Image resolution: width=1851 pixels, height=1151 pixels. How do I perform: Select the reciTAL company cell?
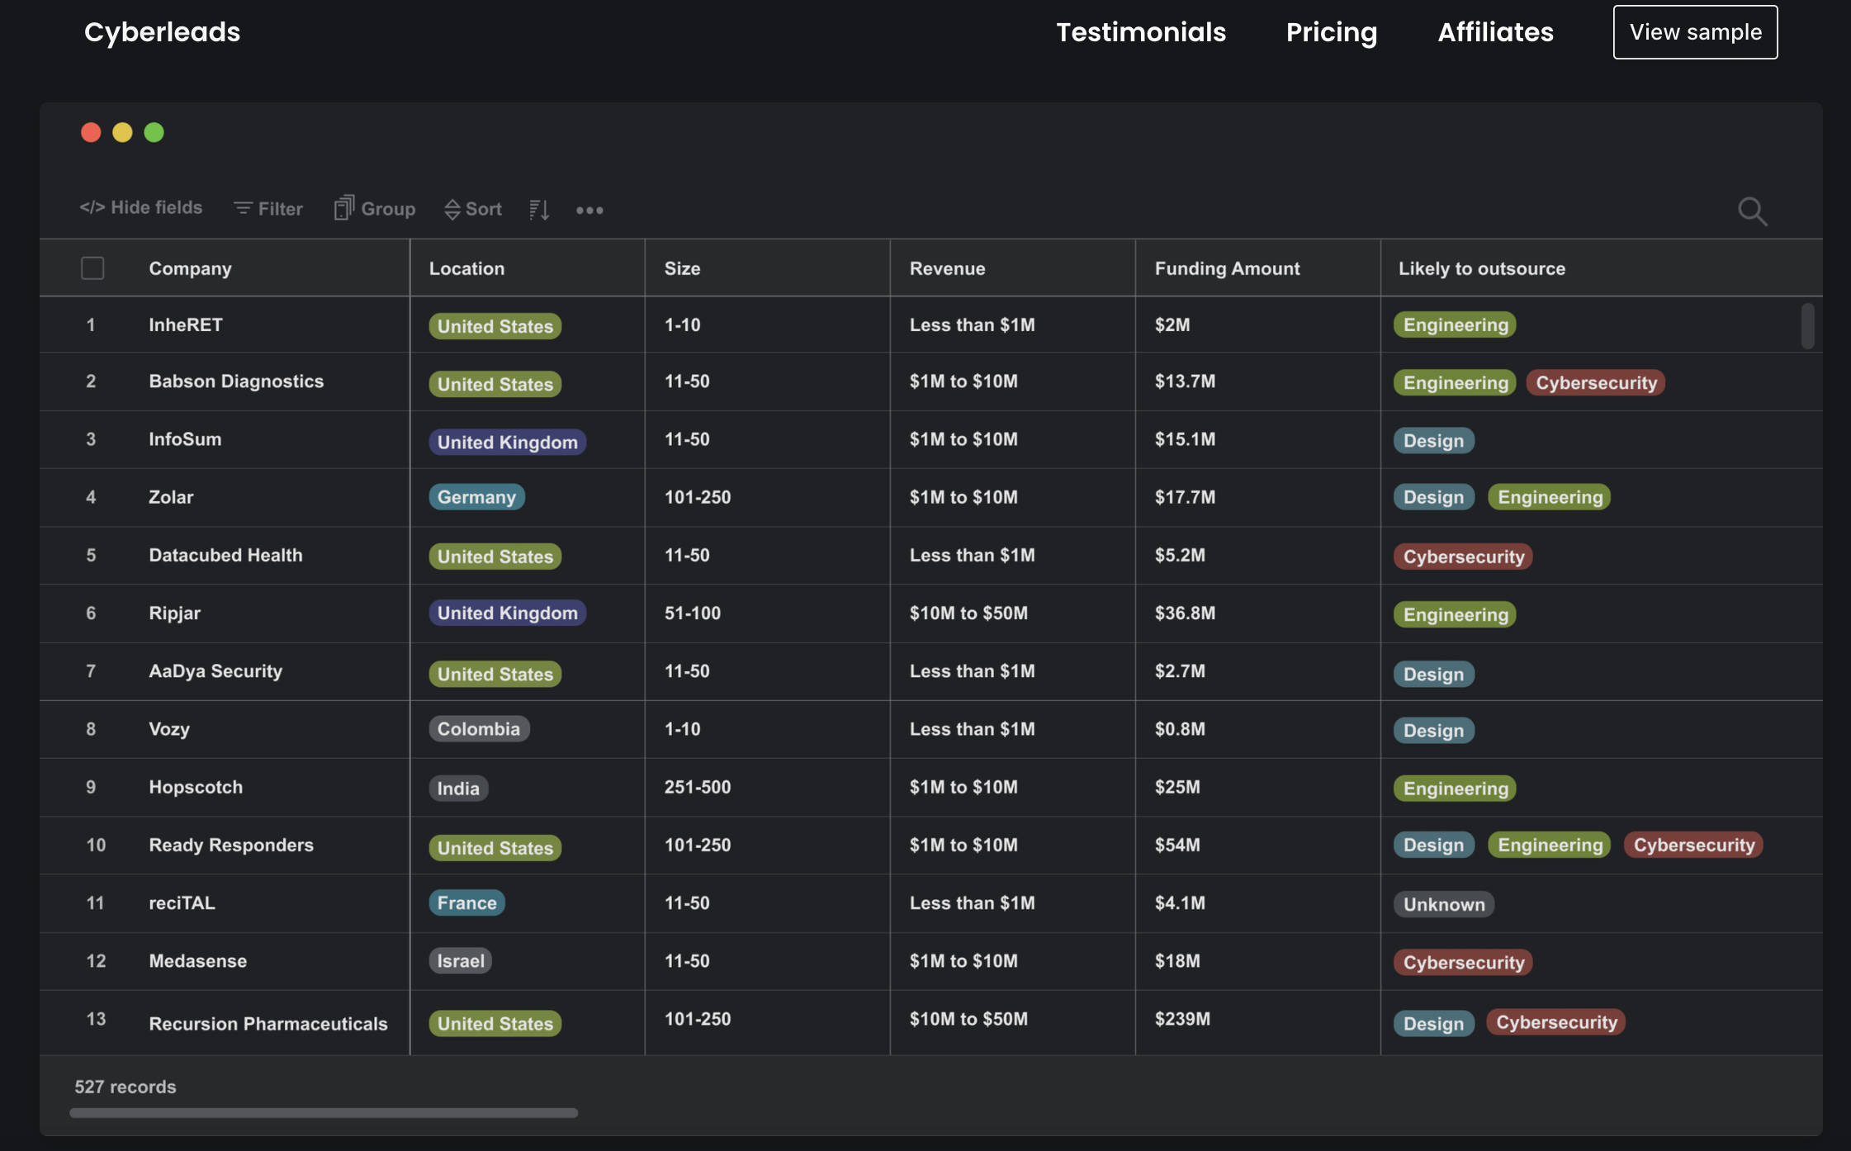[x=182, y=902]
